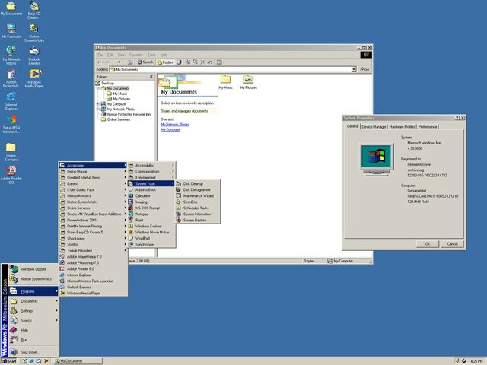This screenshot has height=365, width=487.
Task: Launch Disk Defragmenter from System Tools
Action: tap(198, 189)
